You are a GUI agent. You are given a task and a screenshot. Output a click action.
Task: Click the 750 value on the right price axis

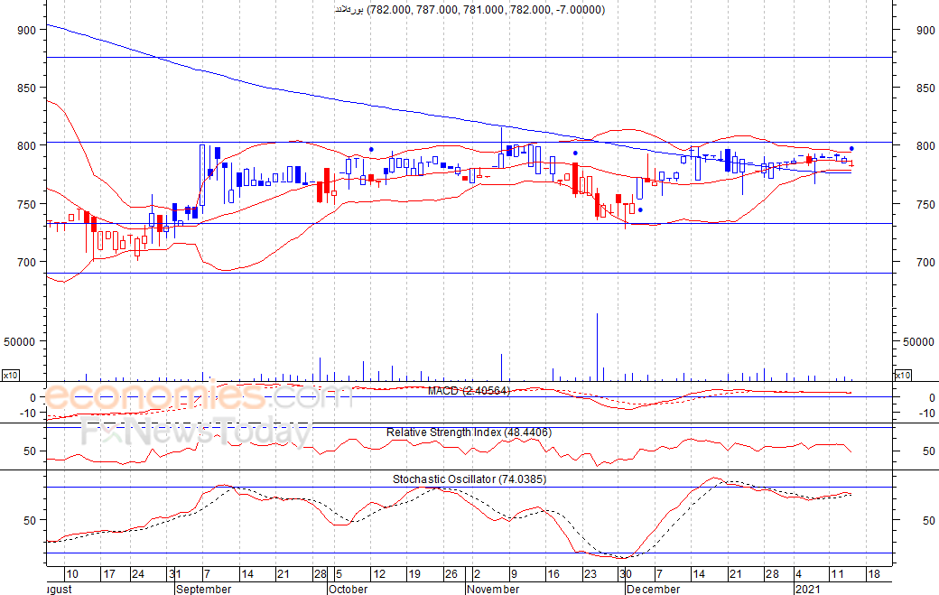click(925, 204)
